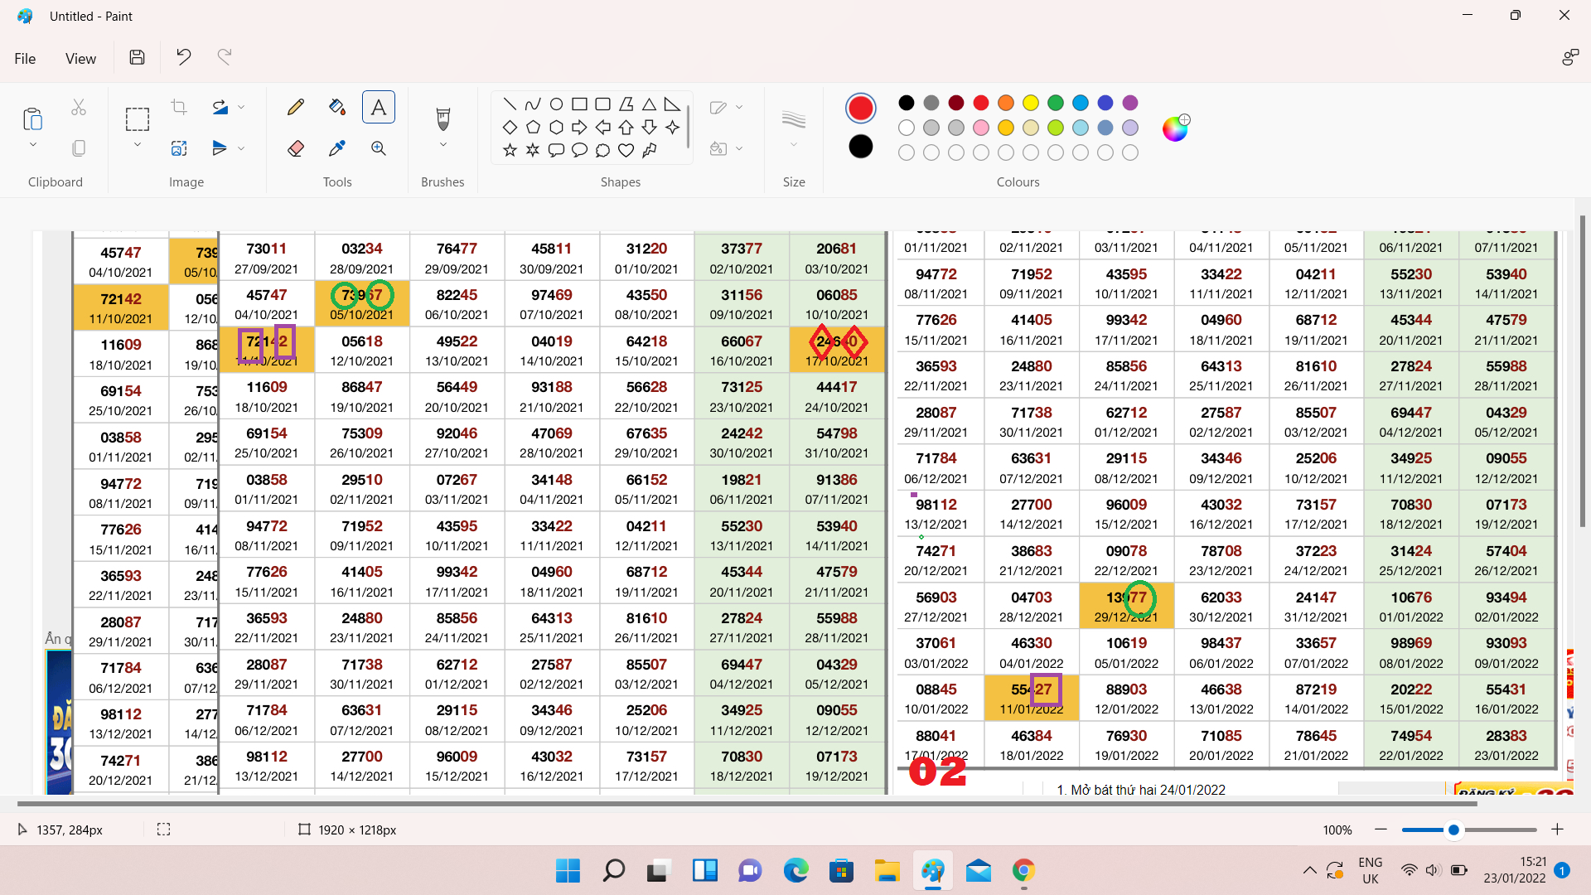This screenshot has width=1591, height=895.
Task: Click the Save icon
Action: click(x=137, y=57)
